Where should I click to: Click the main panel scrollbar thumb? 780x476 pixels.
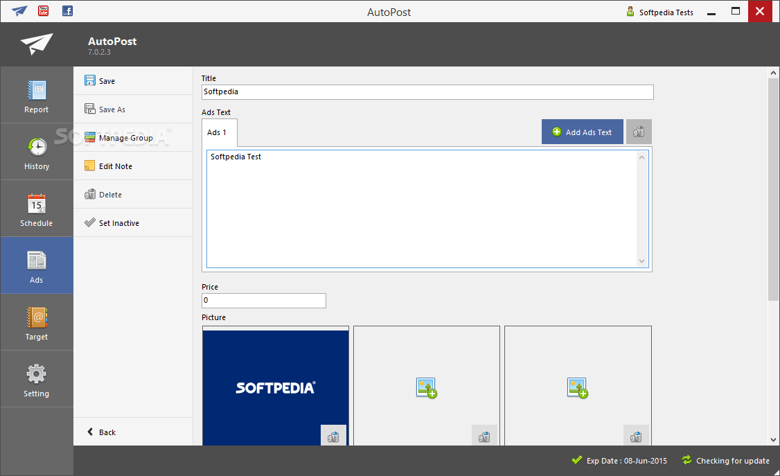coord(773,190)
